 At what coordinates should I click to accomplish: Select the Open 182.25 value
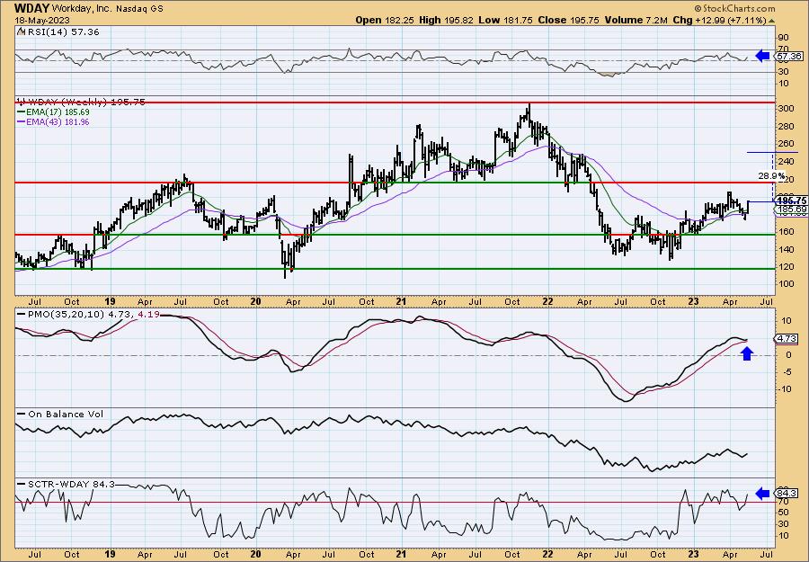tap(386, 20)
